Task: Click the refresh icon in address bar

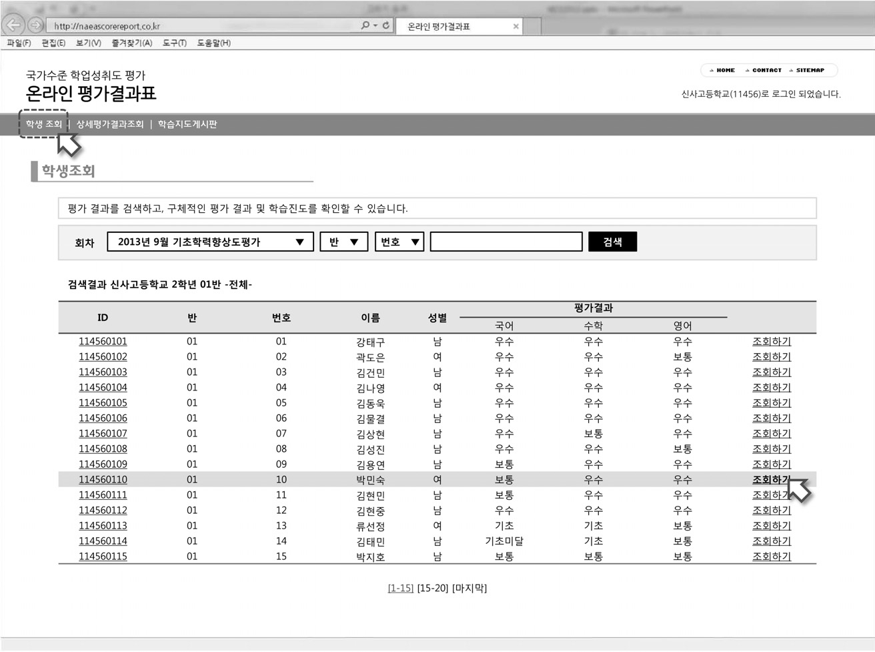Action: pyautogui.click(x=385, y=25)
